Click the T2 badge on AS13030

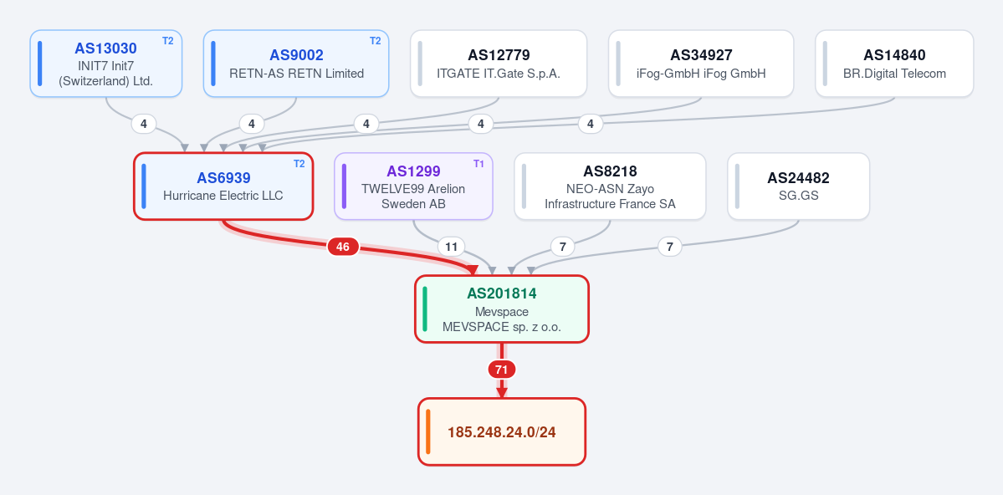(167, 41)
